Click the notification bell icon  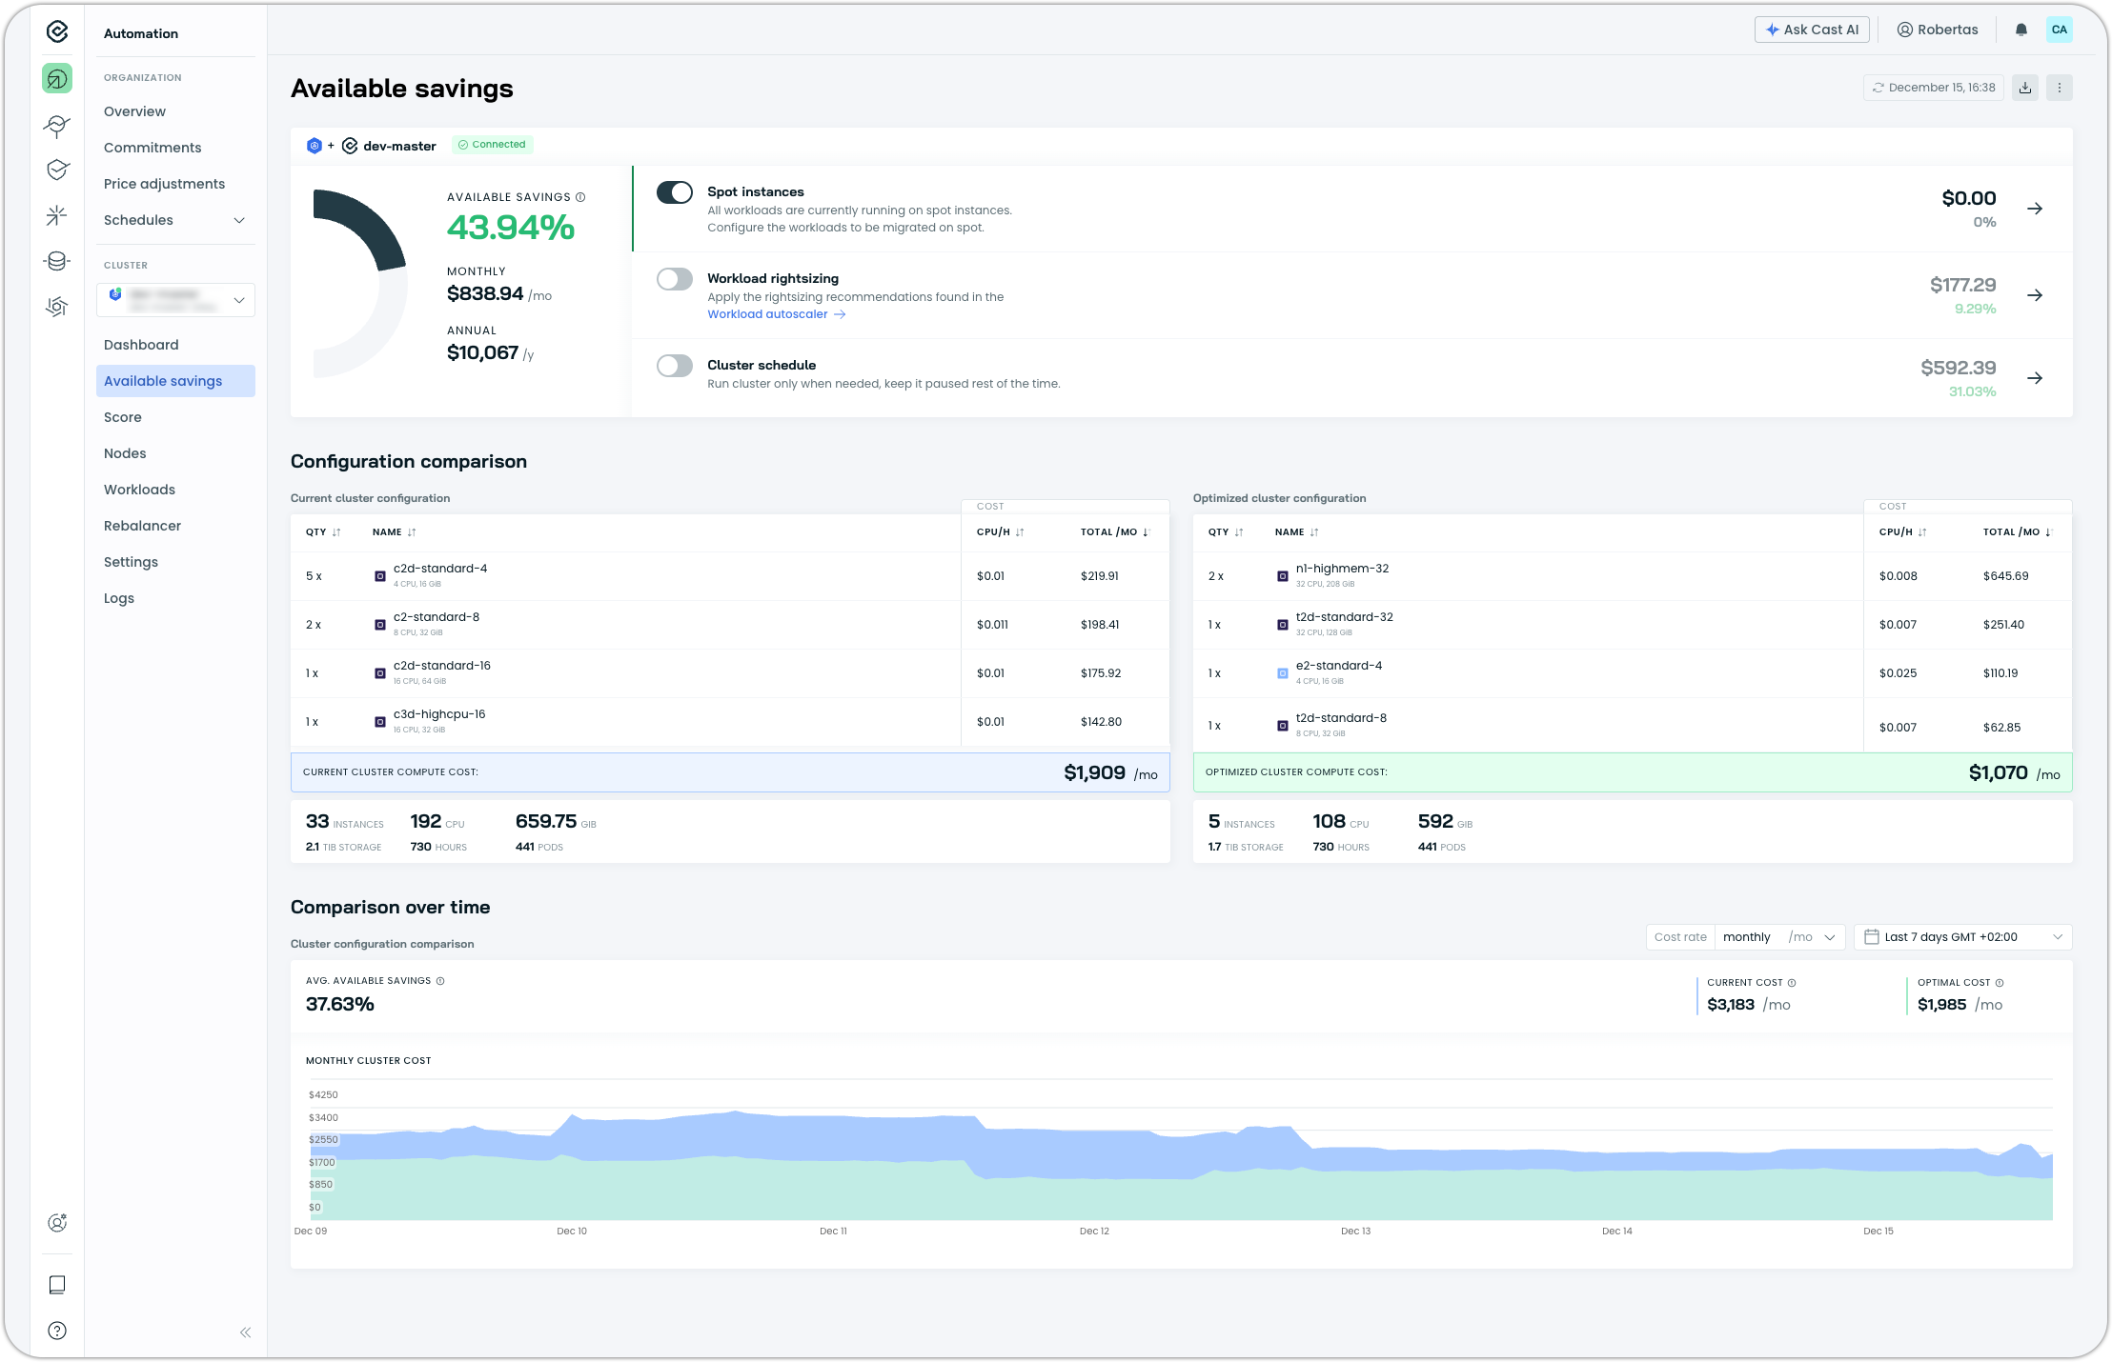tap(2021, 30)
